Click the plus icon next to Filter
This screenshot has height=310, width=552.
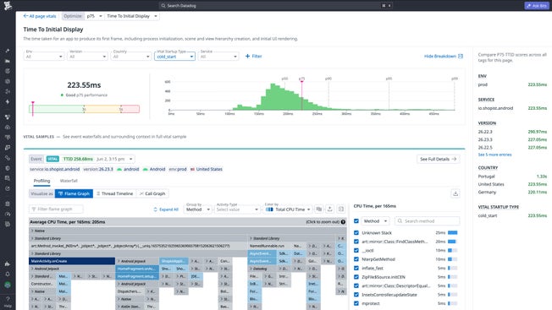tap(247, 57)
